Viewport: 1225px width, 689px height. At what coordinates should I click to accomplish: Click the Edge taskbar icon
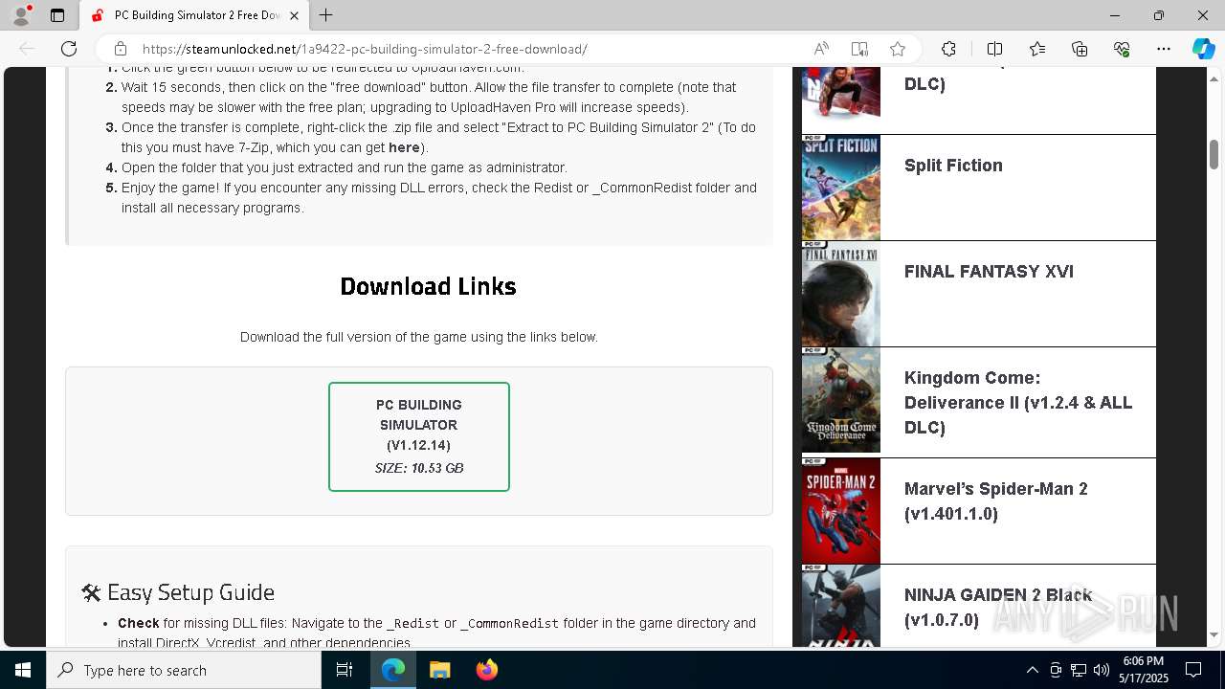(393, 670)
